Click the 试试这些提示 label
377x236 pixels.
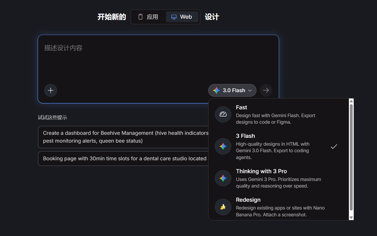(x=52, y=117)
